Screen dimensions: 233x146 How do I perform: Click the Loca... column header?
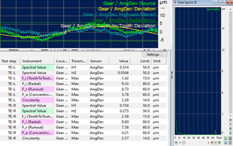pos(62,61)
